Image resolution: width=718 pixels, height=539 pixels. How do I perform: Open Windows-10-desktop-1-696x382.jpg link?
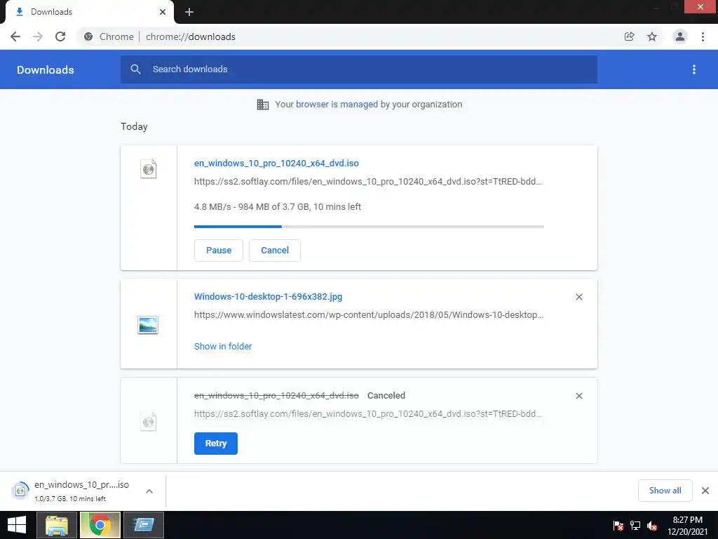click(x=268, y=297)
